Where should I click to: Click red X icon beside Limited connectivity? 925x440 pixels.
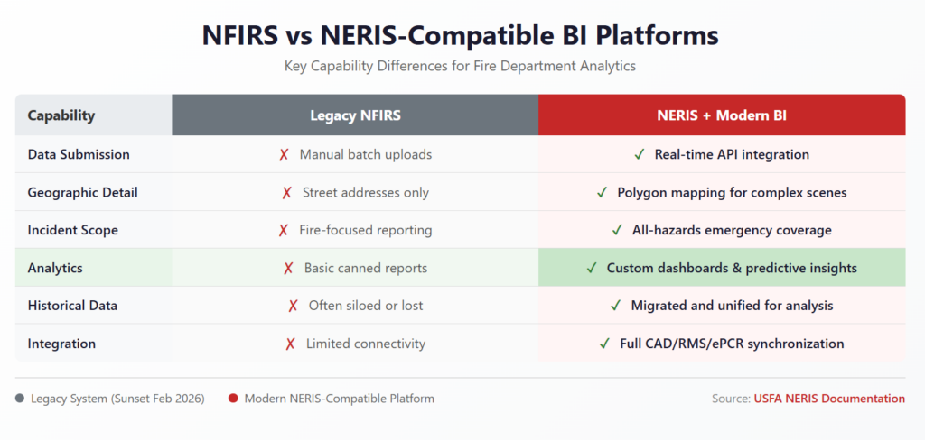[290, 344]
